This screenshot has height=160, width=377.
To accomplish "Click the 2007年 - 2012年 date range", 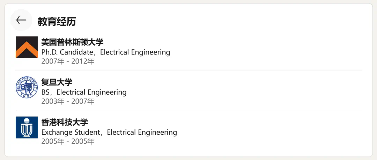I will [x=68, y=61].
